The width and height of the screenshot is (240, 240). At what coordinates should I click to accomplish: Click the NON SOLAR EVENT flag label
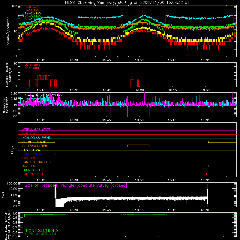click(36, 138)
